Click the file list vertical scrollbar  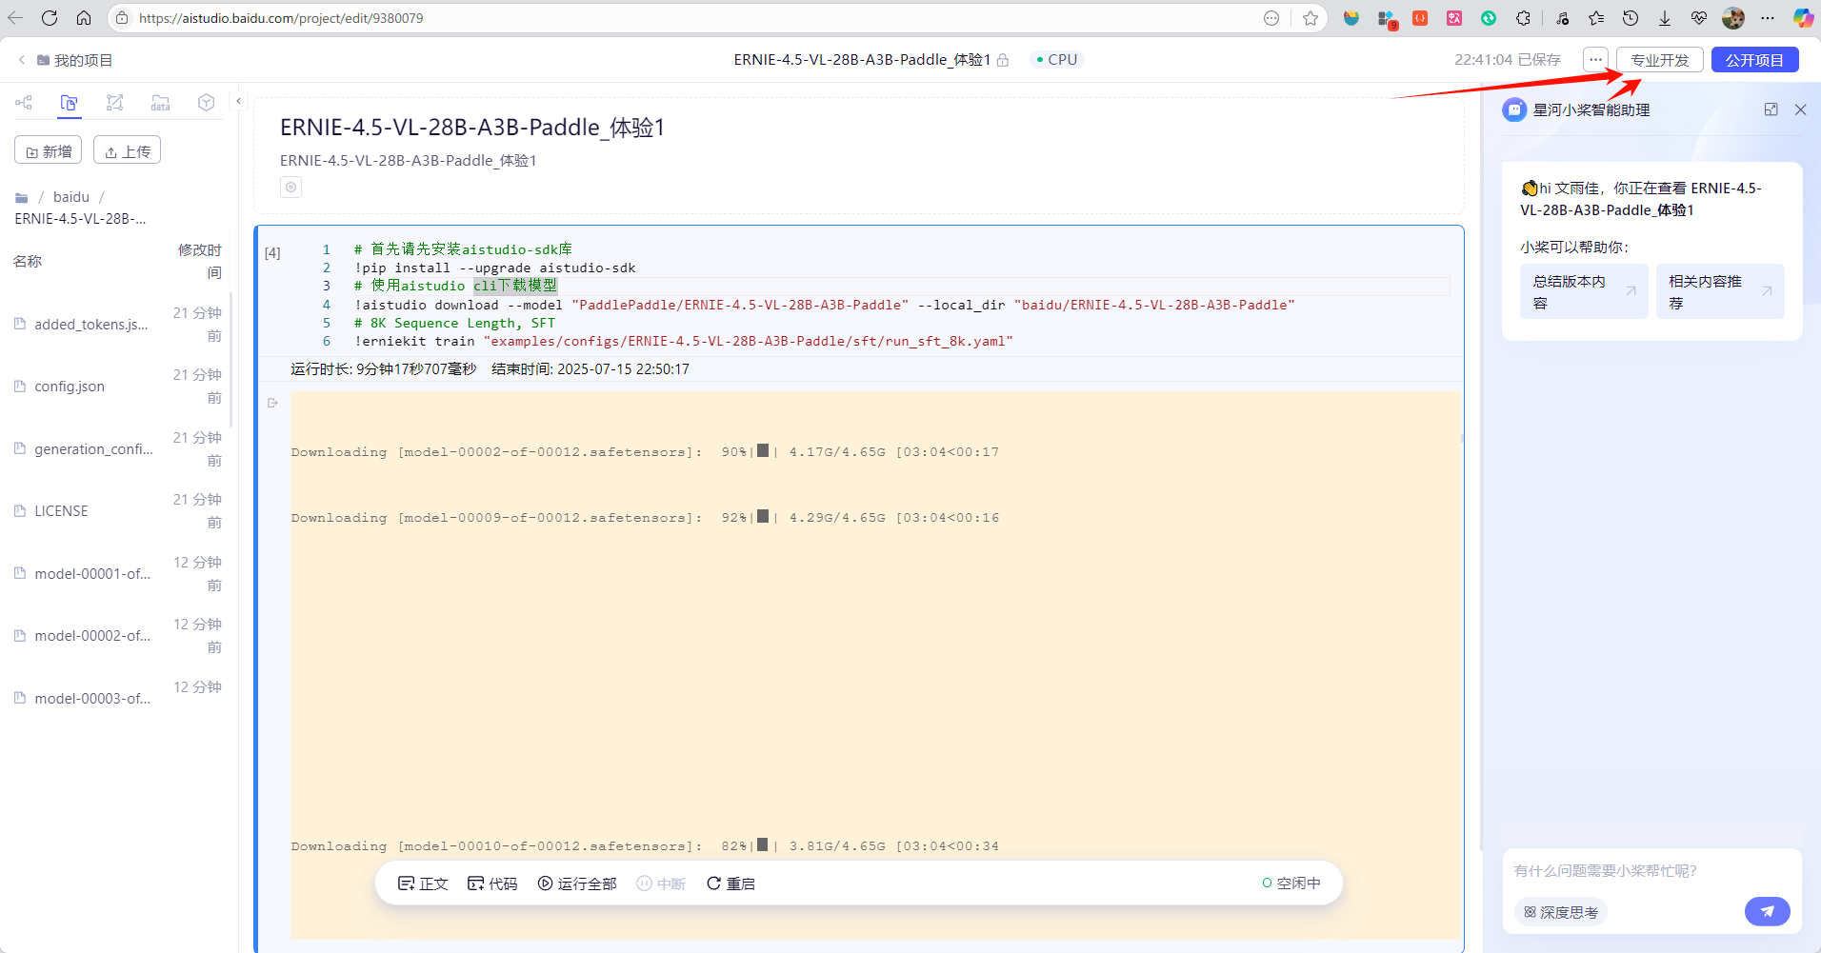click(231, 362)
